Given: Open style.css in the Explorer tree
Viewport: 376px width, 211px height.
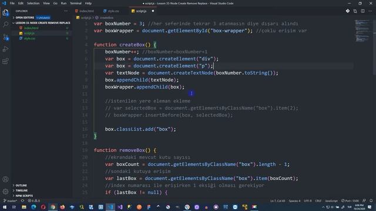Looking at the screenshot, I should pyautogui.click(x=30, y=39).
